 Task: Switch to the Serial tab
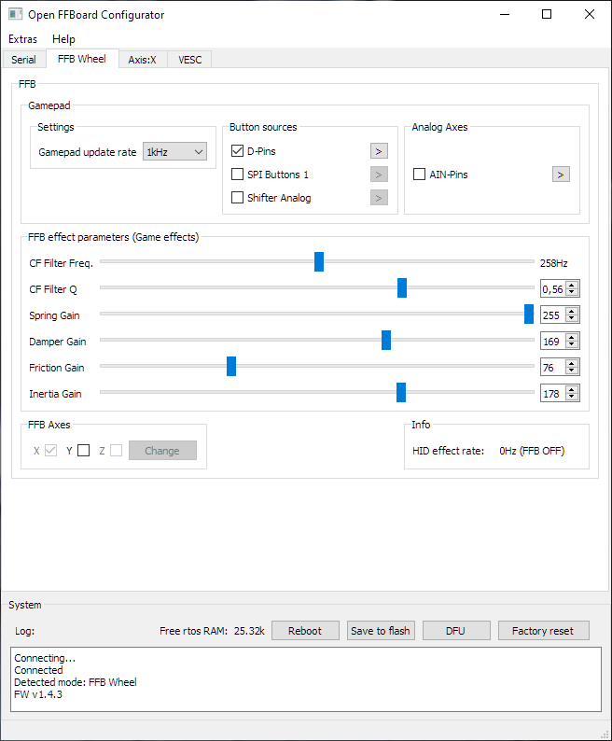(23, 60)
